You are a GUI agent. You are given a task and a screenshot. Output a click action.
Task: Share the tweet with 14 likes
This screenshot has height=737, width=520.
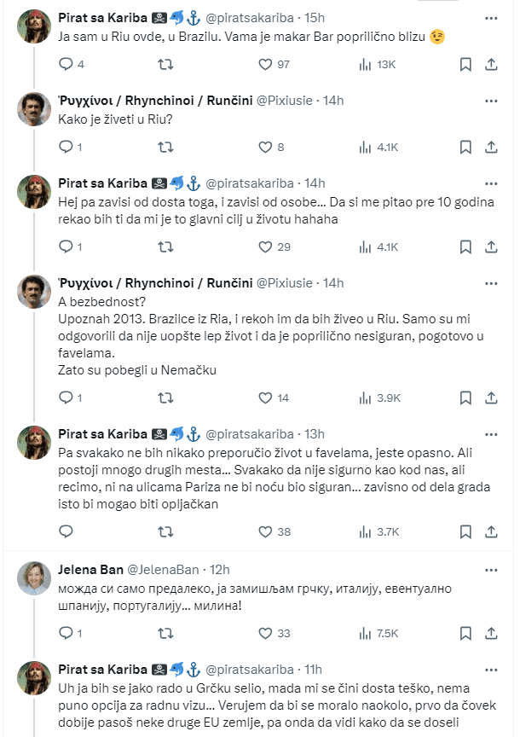491,398
